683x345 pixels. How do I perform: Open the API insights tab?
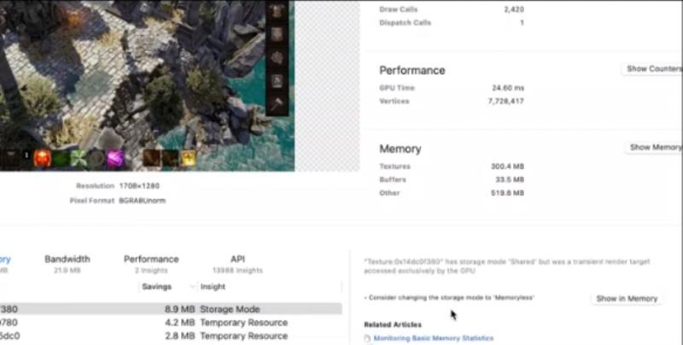pos(238,259)
